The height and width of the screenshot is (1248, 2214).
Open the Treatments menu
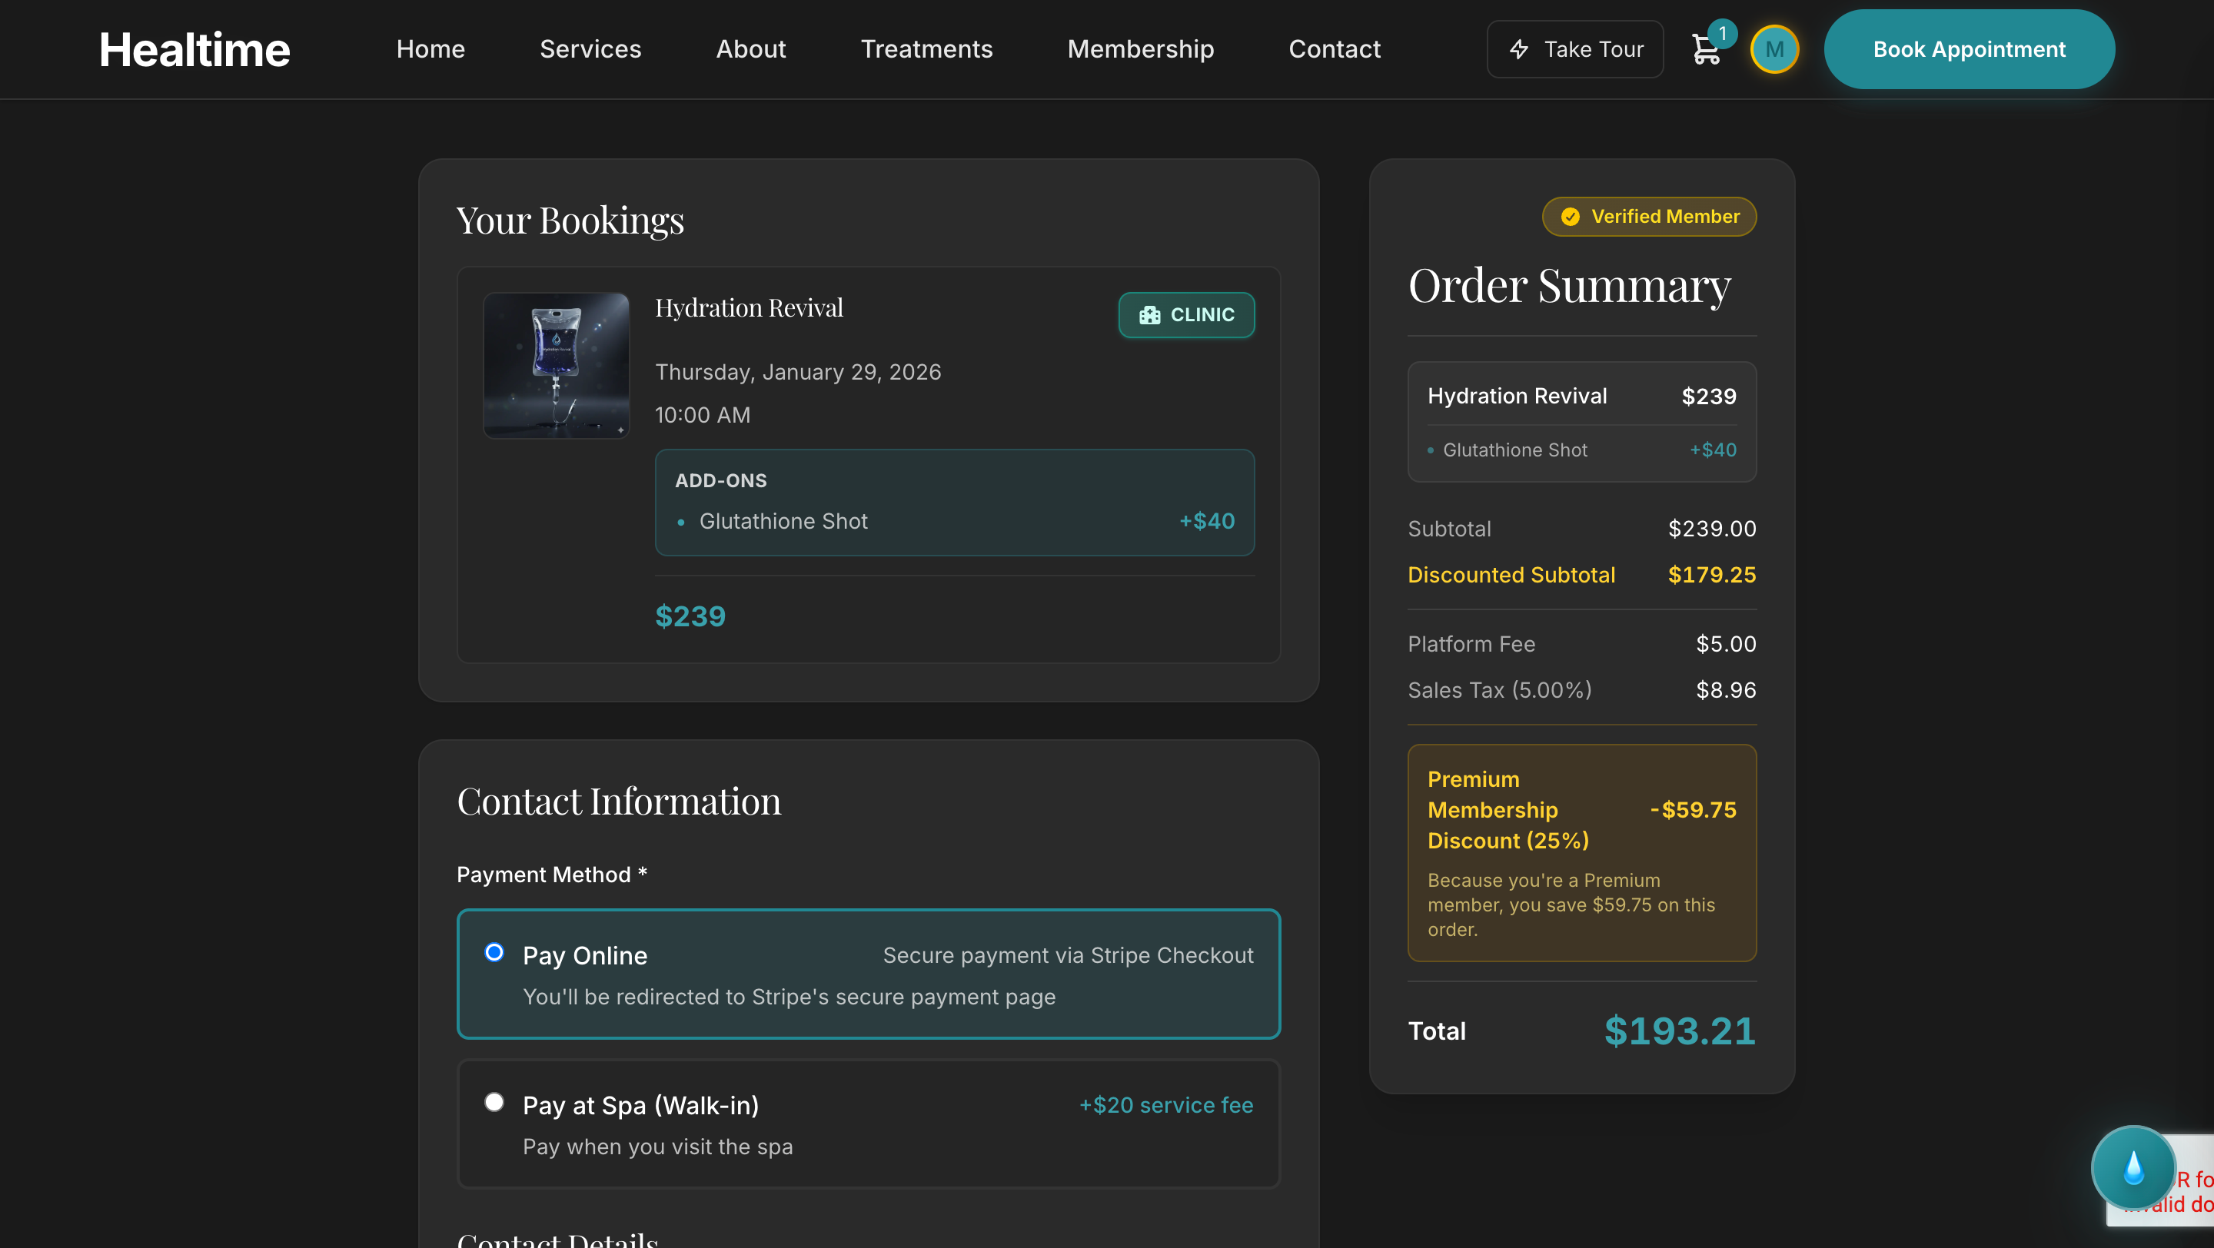926,49
